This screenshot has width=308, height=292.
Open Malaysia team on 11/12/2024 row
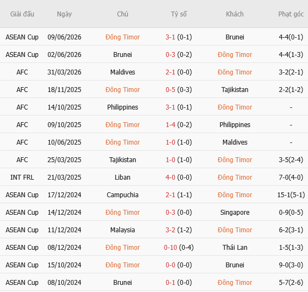122,230
